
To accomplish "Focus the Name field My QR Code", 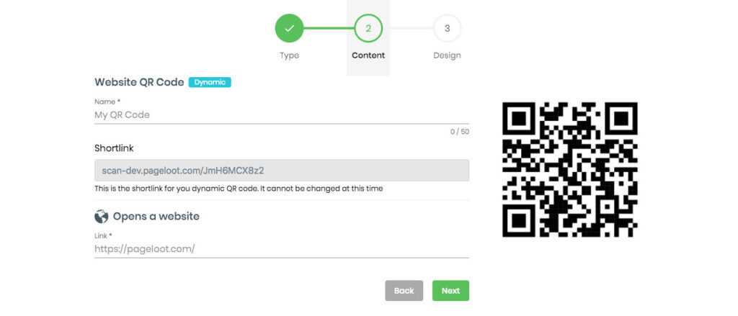I will click(x=282, y=115).
